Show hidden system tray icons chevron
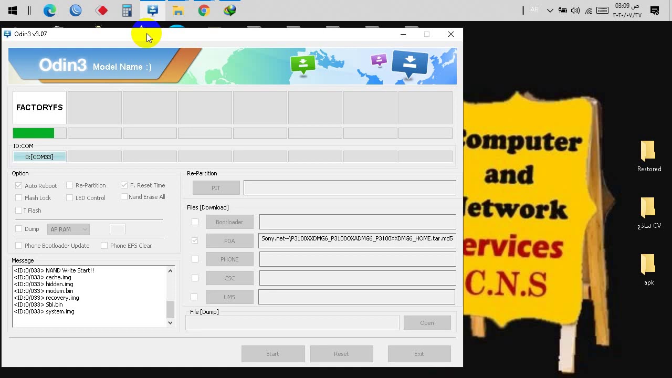 (550, 10)
